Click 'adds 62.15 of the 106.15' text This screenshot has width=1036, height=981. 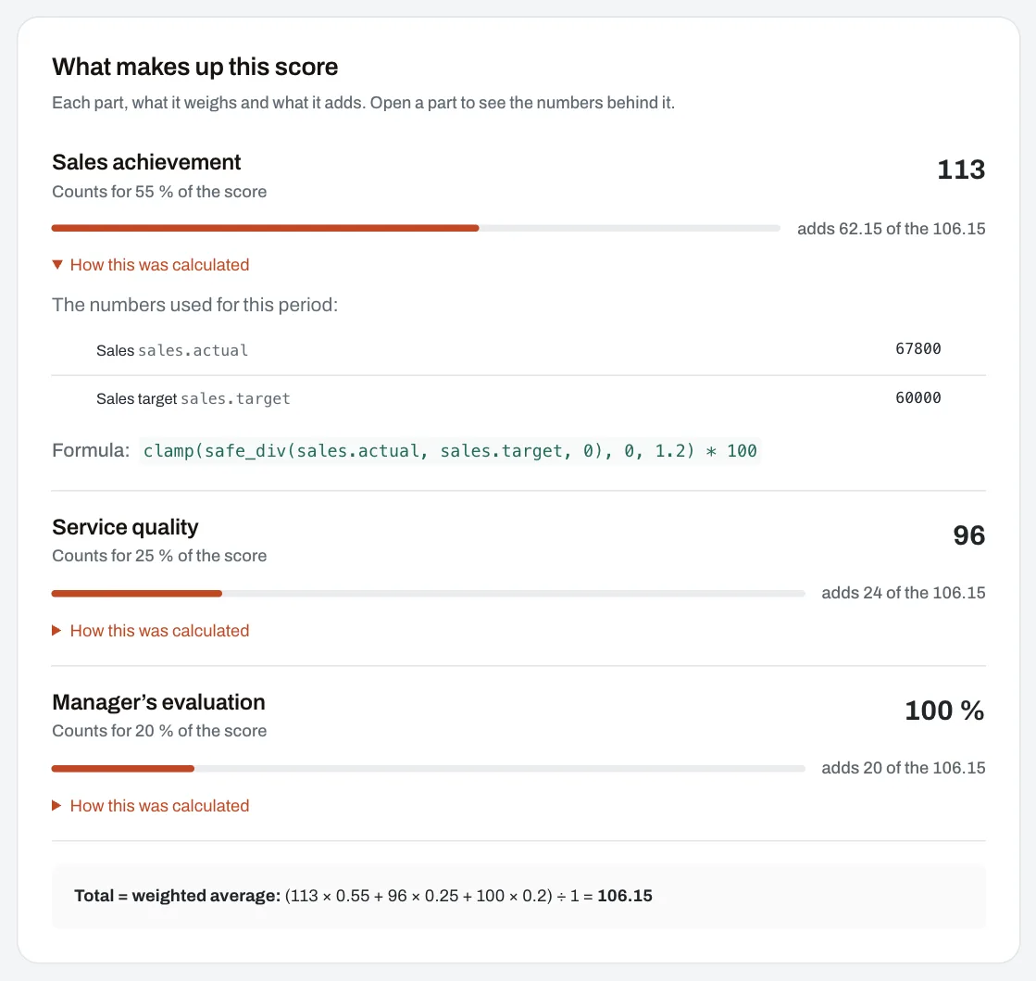coord(892,229)
